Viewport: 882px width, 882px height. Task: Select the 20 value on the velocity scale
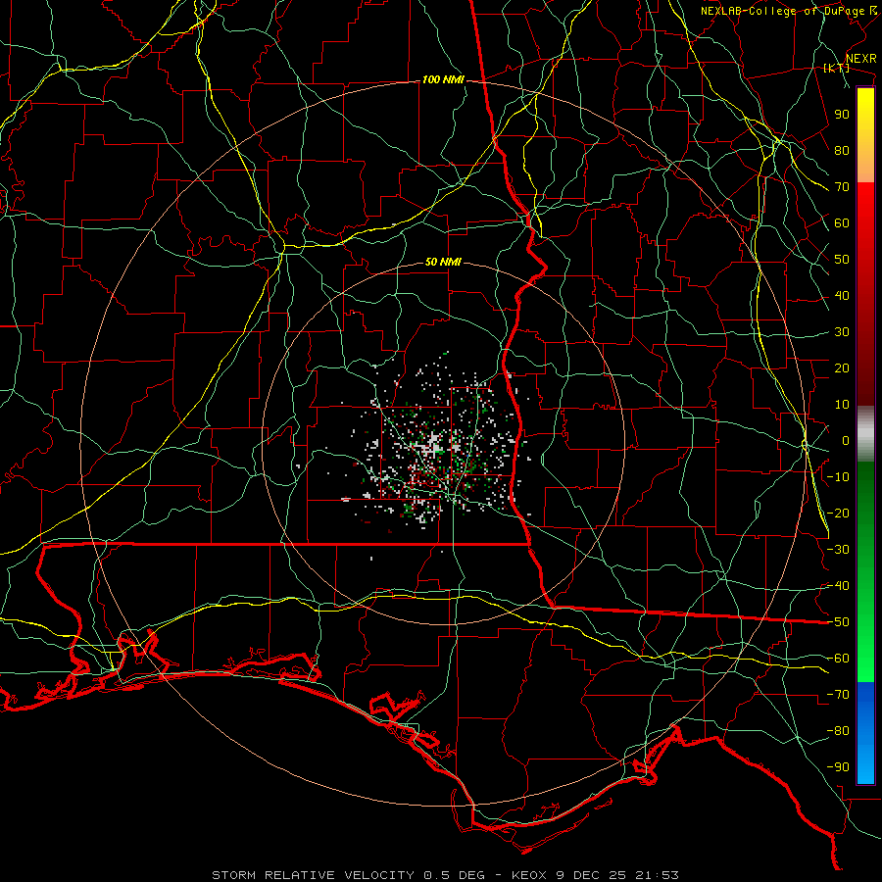(842, 367)
